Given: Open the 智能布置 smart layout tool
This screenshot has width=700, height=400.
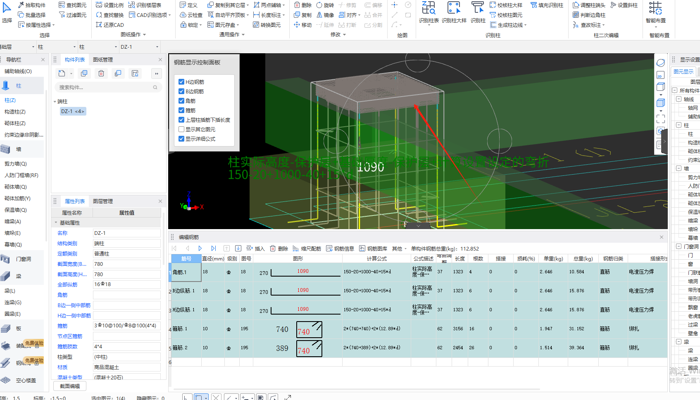Looking at the screenshot, I should (656, 14).
